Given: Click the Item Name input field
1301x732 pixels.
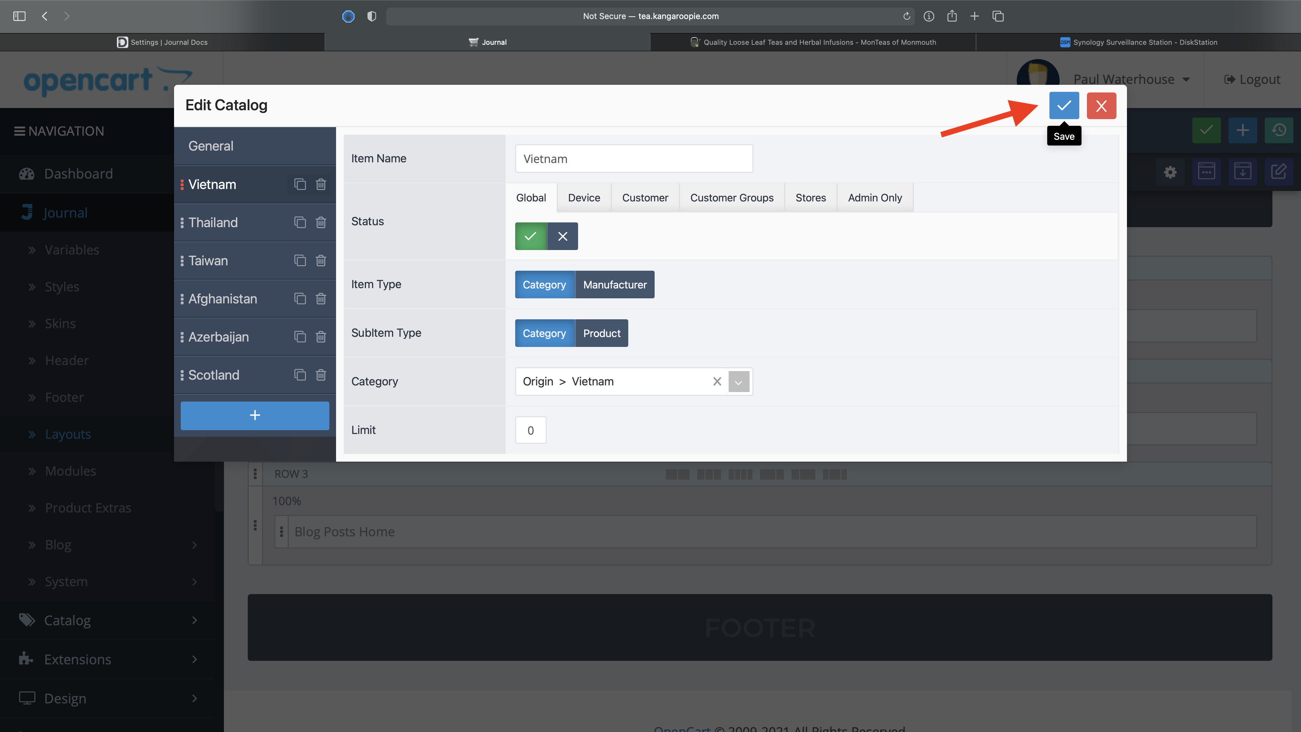Looking at the screenshot, I should point(633,159).
